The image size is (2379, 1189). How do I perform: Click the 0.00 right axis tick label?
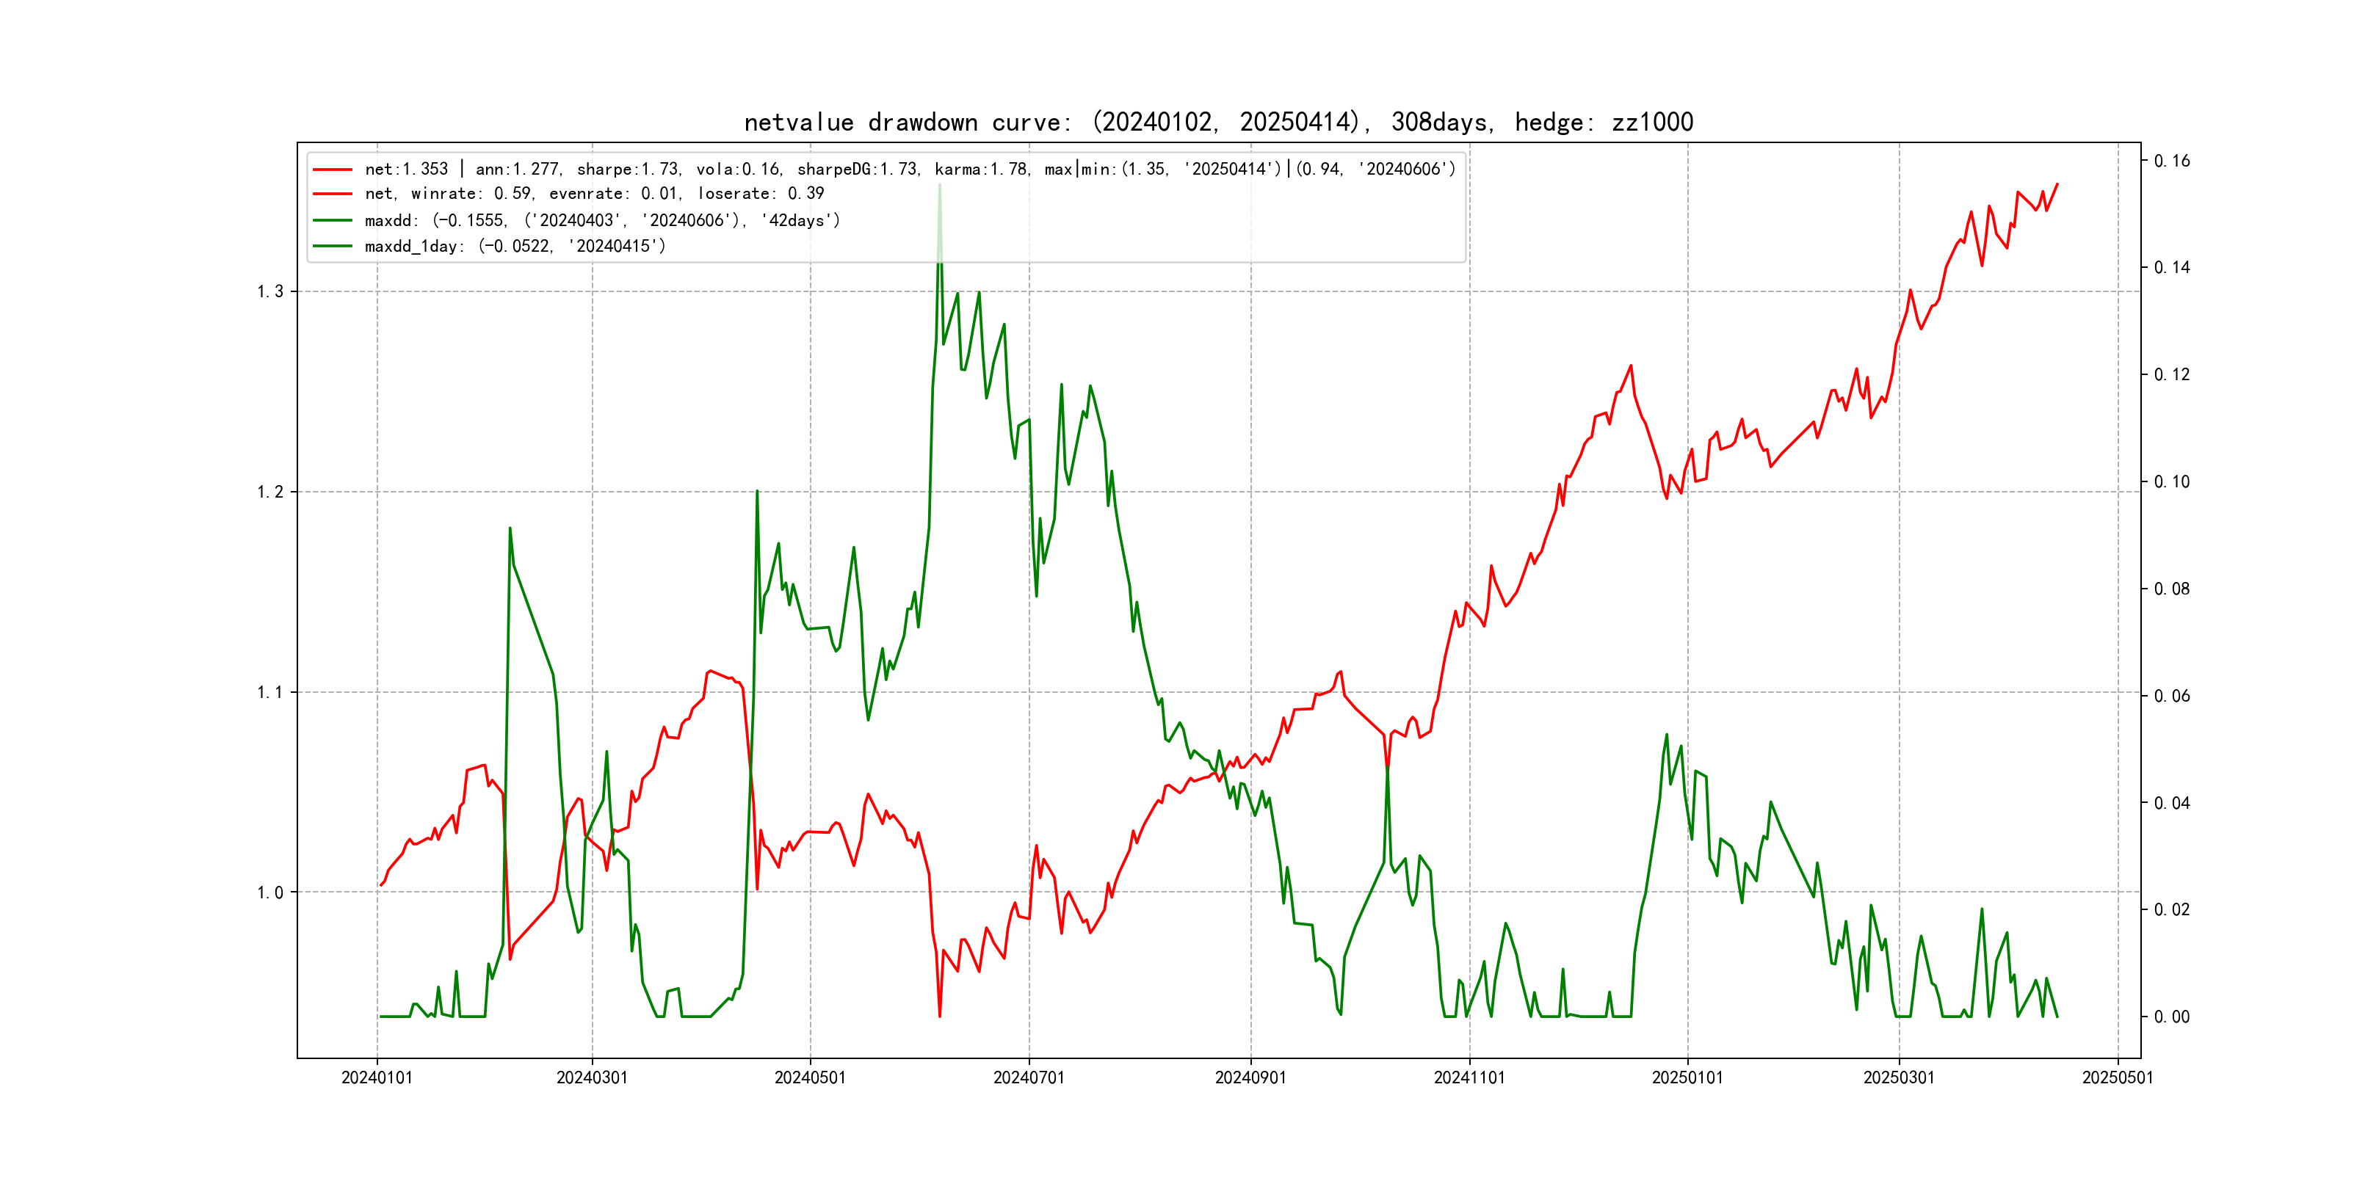[x=2171, y=1017]
